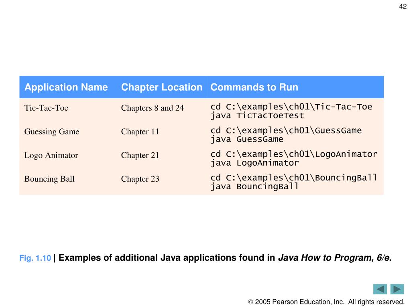Click the java BouncingBall command
This screenshot has width=411, height=308.
click(x=254, y=186)
